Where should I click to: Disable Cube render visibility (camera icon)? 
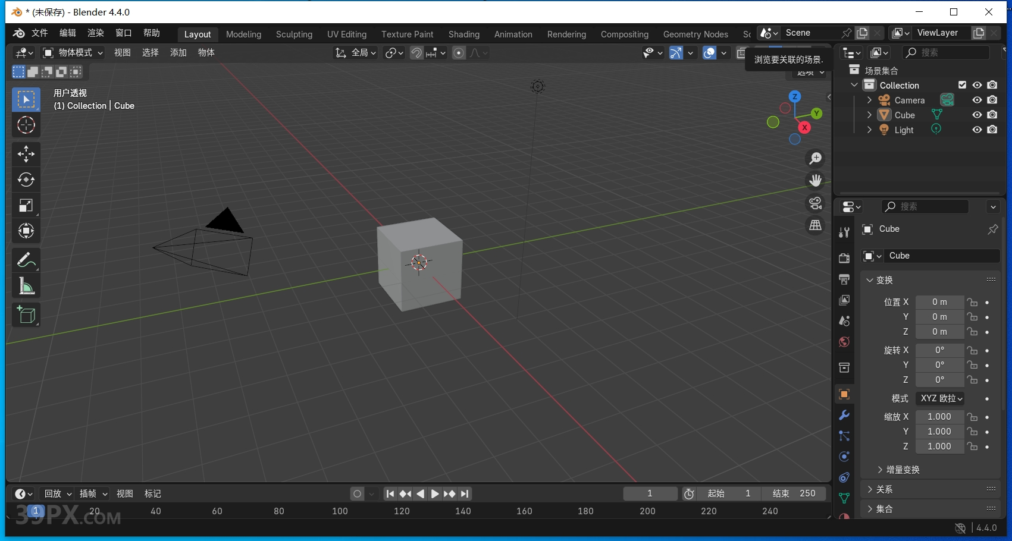click(x=992, y=115)
